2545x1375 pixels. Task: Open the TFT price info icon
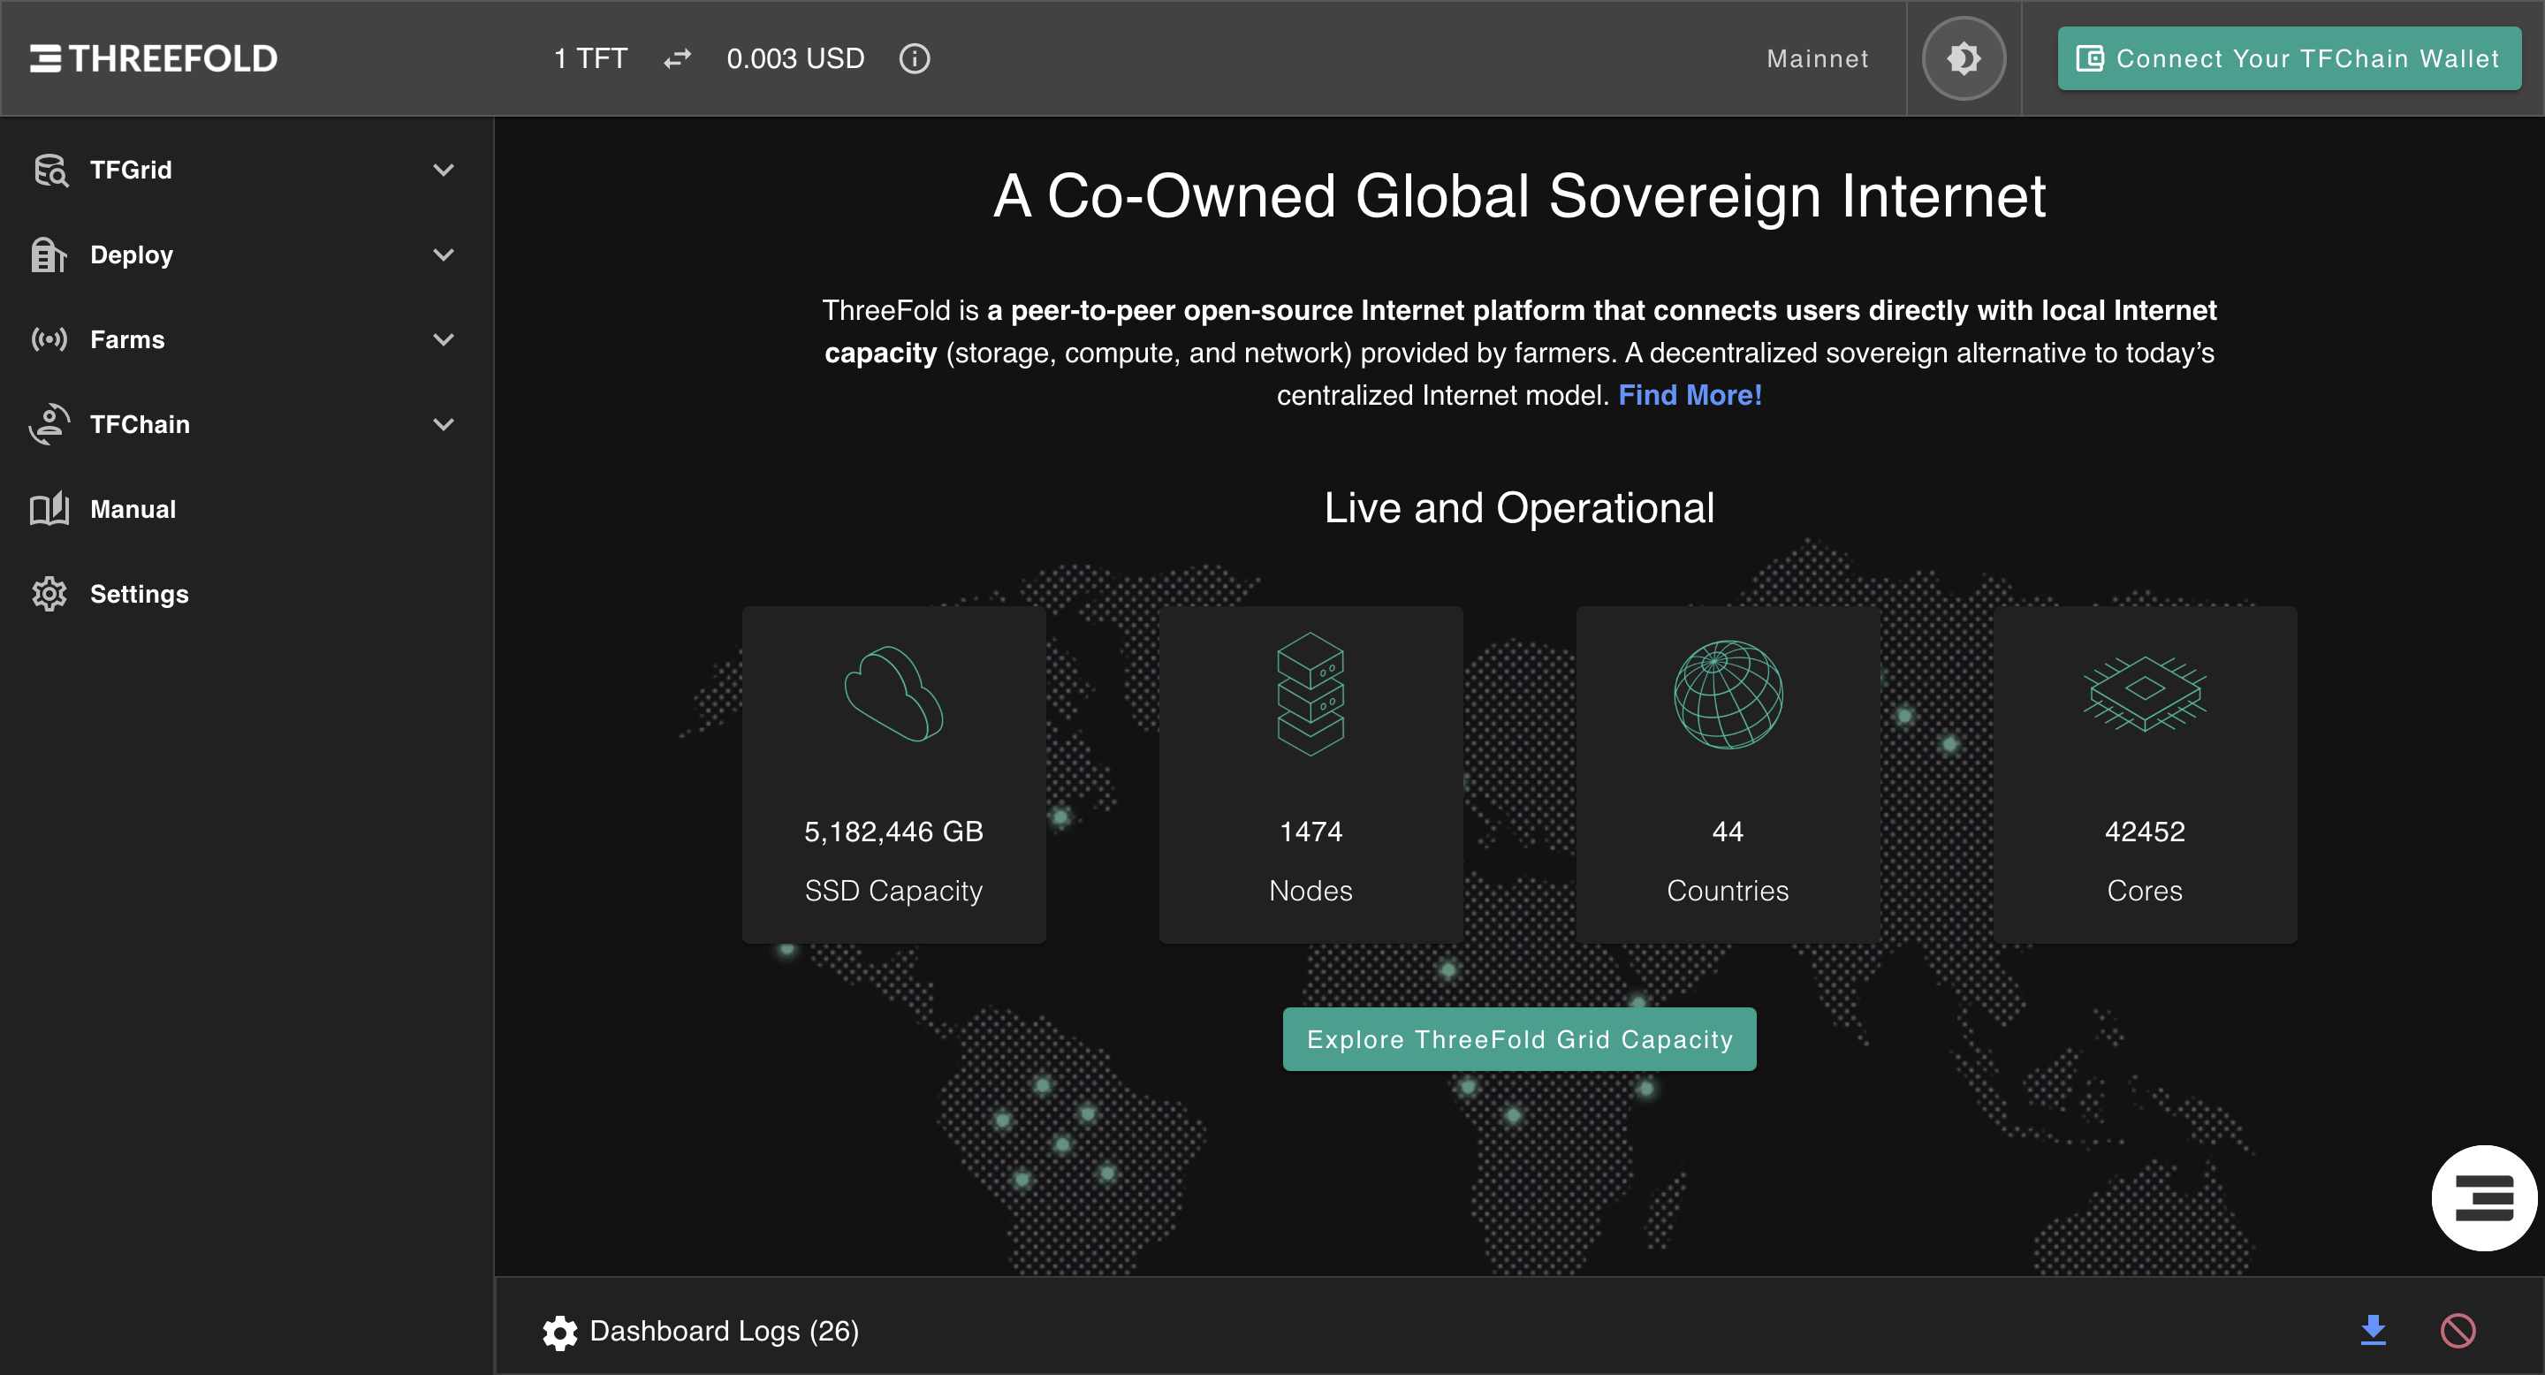pos(914,58)
